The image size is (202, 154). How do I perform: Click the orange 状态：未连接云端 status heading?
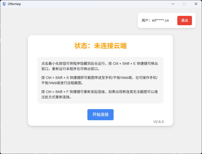coord(100,46)
